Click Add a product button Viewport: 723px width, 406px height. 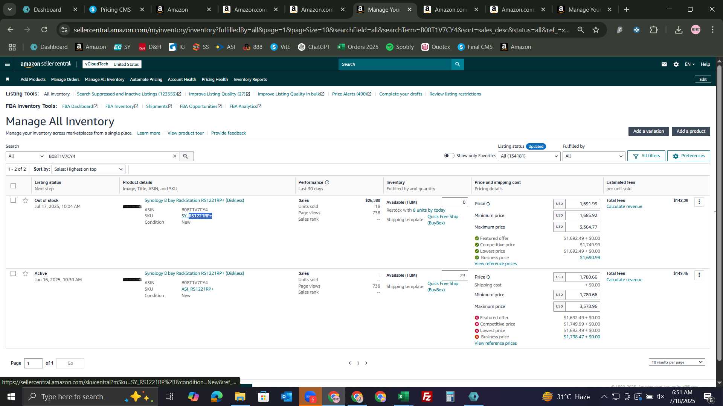[691, 131]
